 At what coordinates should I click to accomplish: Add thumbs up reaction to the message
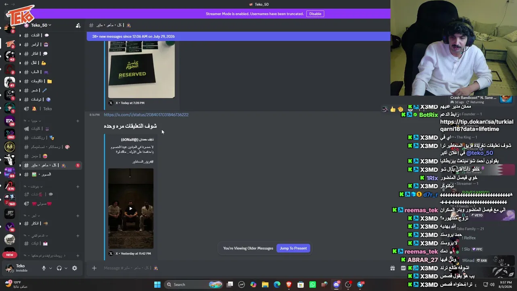pos(393,109)
